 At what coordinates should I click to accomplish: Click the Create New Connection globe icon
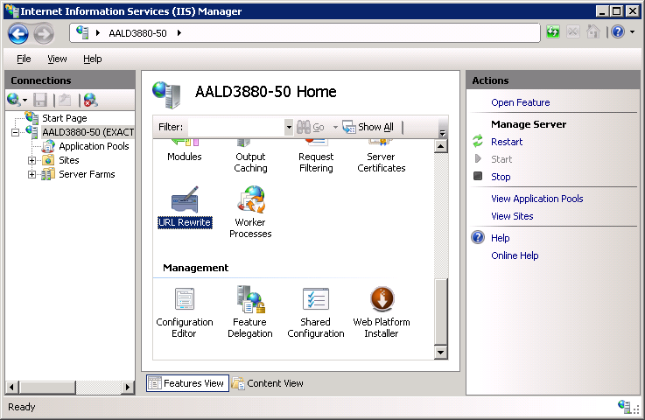pyautogui.click(x=14, y=100)
